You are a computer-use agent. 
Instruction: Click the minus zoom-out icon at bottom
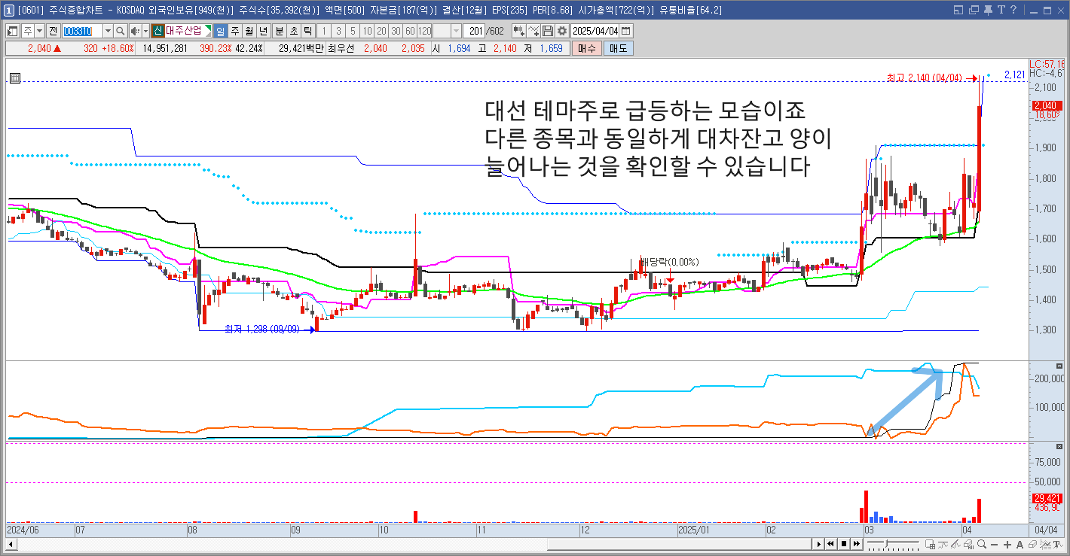pyautogui.click(x=994, y=544)
